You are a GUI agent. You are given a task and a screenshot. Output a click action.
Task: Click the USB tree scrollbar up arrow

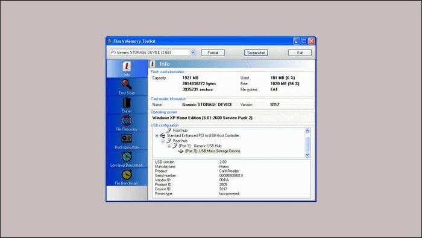[307, 130]
